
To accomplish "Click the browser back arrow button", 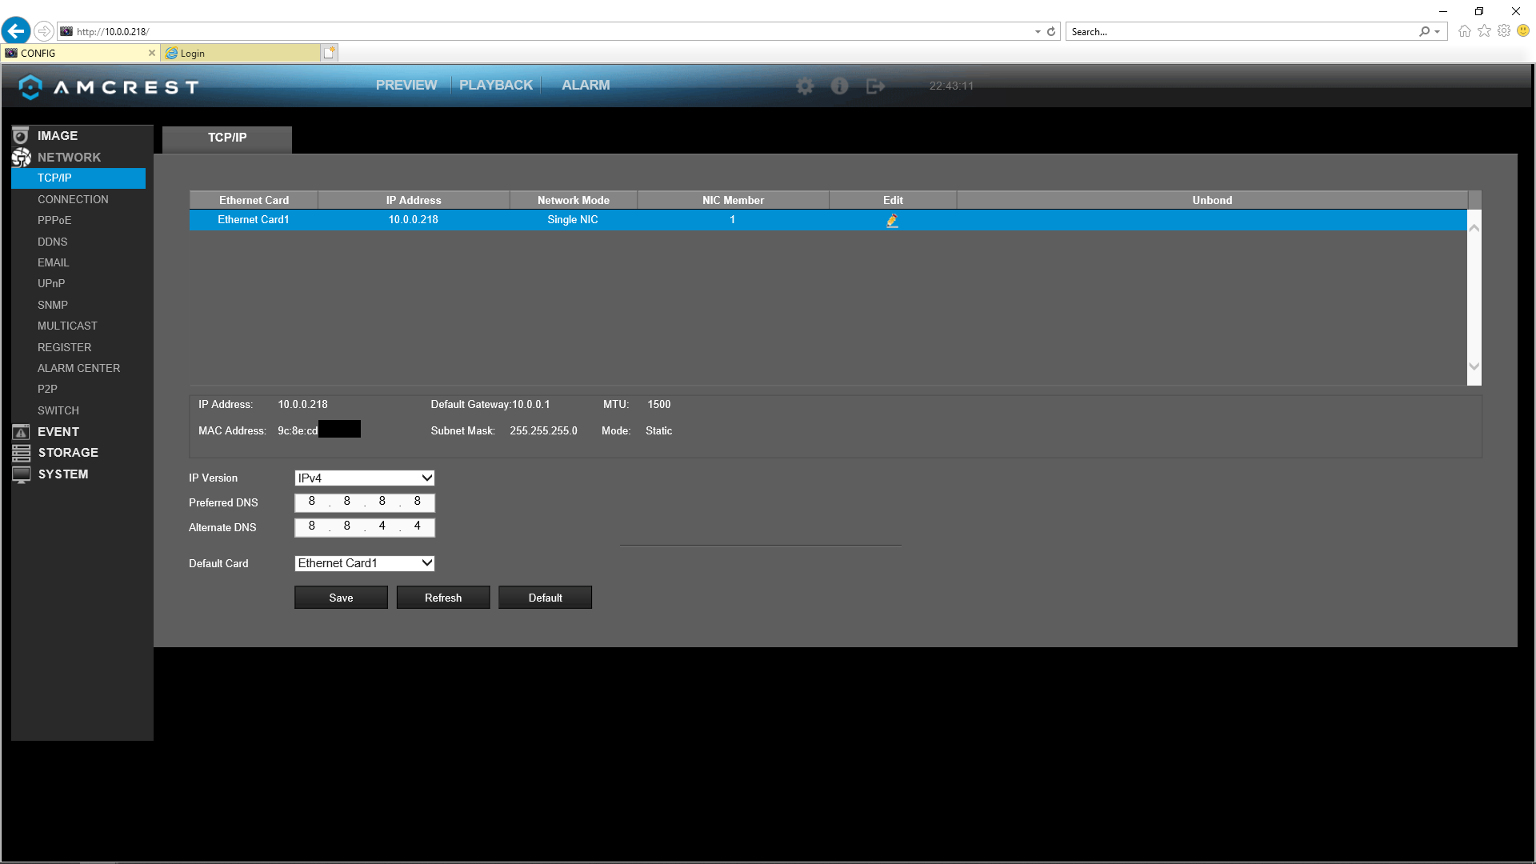I will coord(16,31).
